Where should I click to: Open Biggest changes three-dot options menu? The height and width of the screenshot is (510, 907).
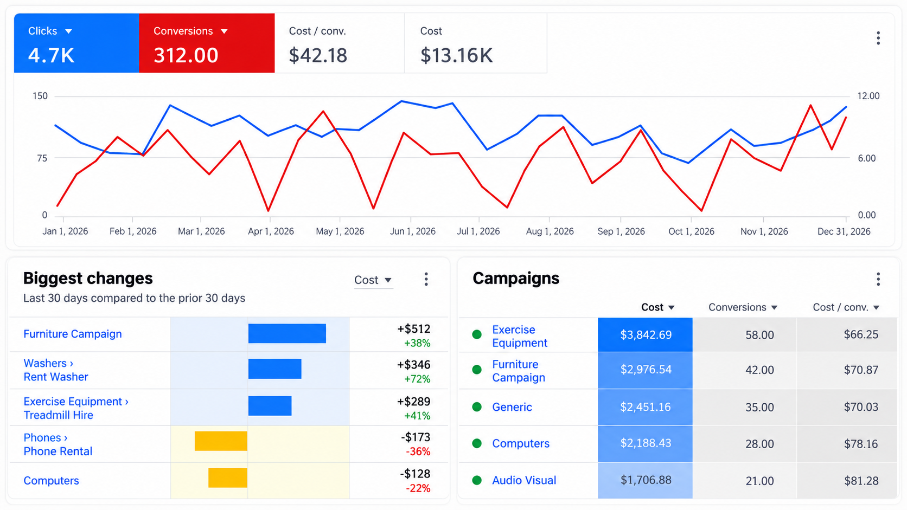pos(426,279)
